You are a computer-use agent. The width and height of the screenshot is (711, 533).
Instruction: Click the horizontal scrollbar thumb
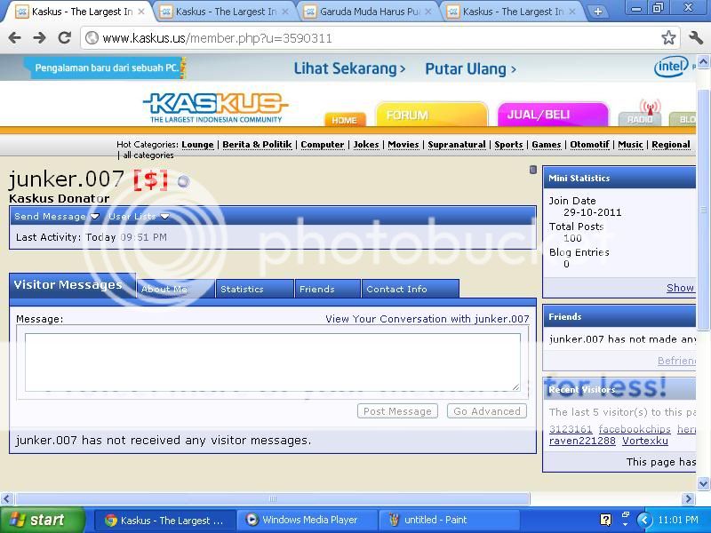click(x=273, y=498)
